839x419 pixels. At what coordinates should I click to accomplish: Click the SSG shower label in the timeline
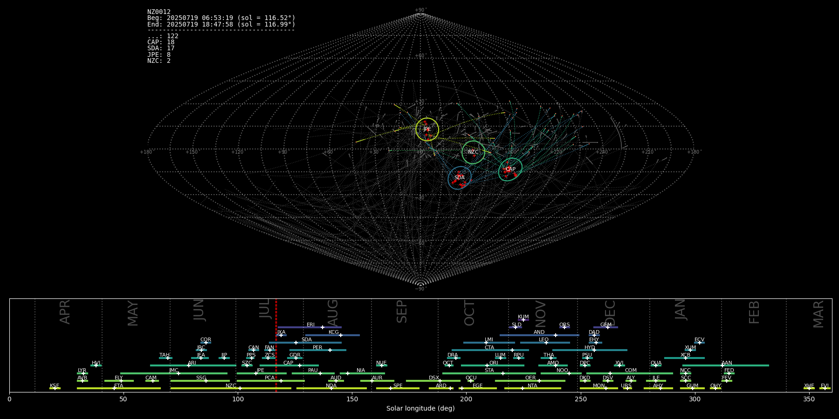201,378
